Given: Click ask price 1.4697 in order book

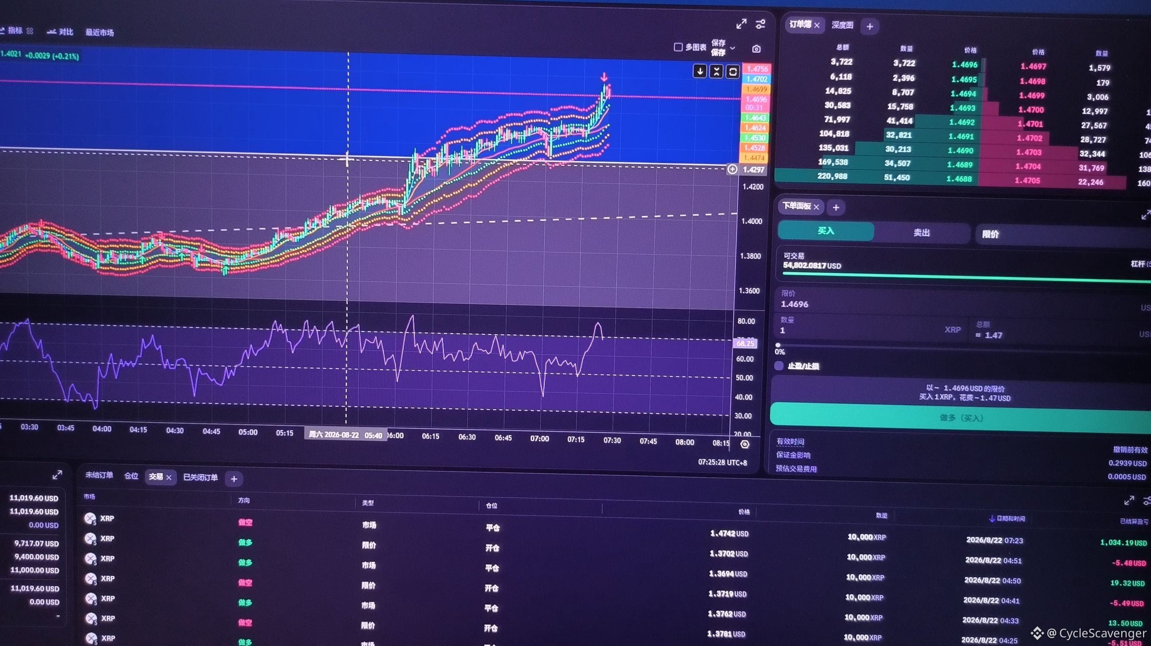Looking at the screenshot, I should tap(1033, 66).
